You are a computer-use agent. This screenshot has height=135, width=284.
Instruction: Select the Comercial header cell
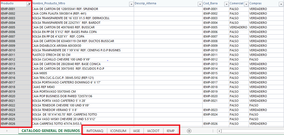(239, 4)
